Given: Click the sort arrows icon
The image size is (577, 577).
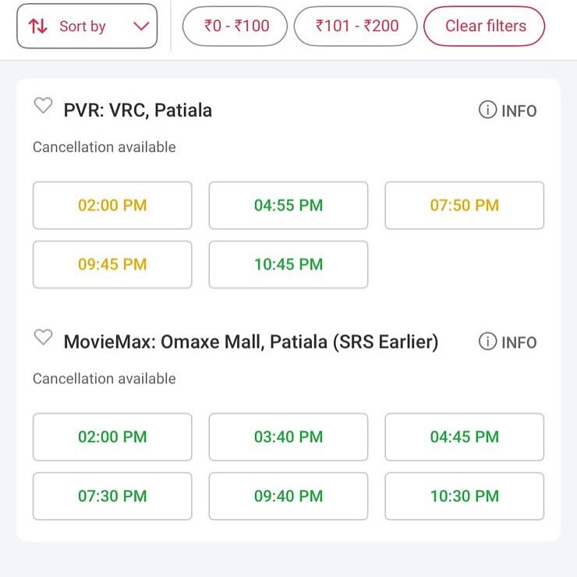Looking at the screenshot, I should tap(38, 27).
